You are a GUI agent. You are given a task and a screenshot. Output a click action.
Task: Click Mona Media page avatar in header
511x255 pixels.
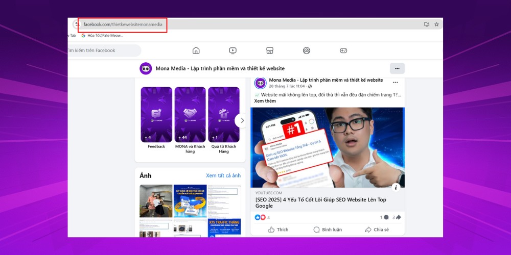coord(146,68)
